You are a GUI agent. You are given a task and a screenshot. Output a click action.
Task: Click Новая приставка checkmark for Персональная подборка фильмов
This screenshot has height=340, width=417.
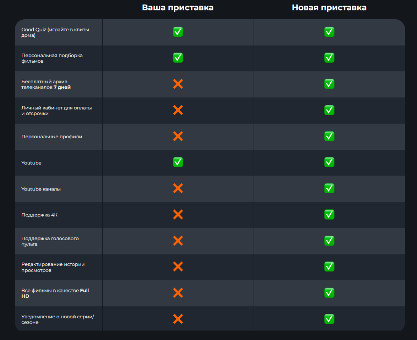[x=329, y=58]
